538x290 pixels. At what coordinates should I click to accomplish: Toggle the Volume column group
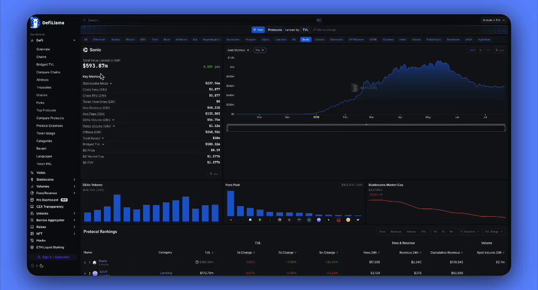pos(411,232)
